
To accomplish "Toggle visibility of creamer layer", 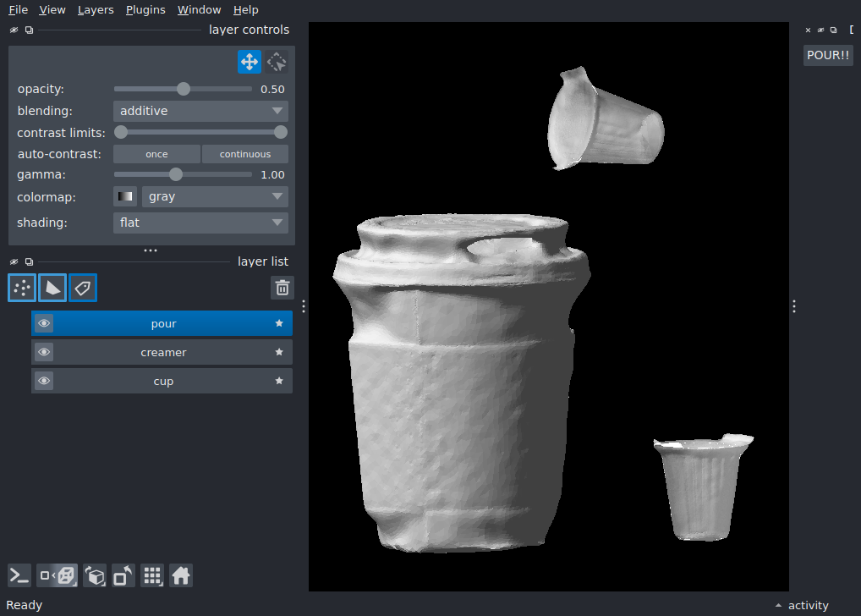I will (x=44, y=352).
